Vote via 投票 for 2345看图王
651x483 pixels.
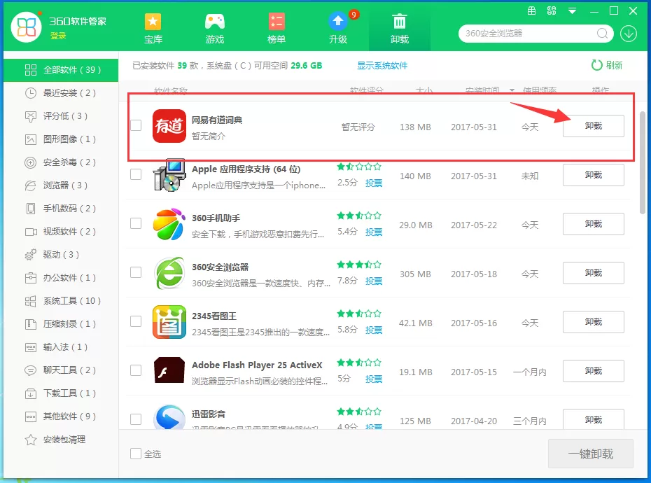(374, 330)
